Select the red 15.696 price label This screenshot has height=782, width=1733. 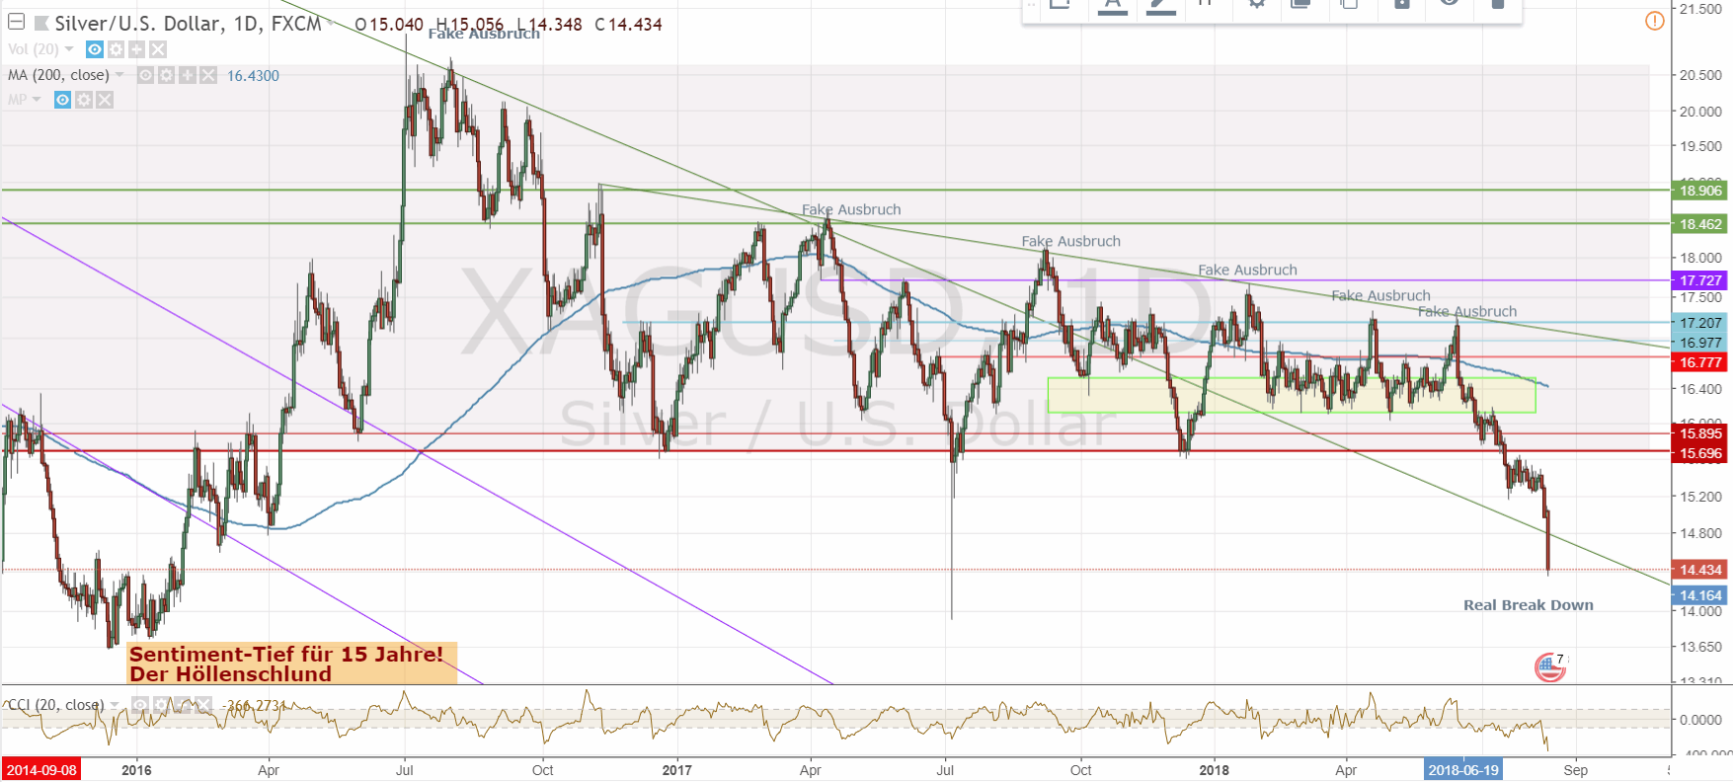pyautogui.click(x=1698, y=453)
